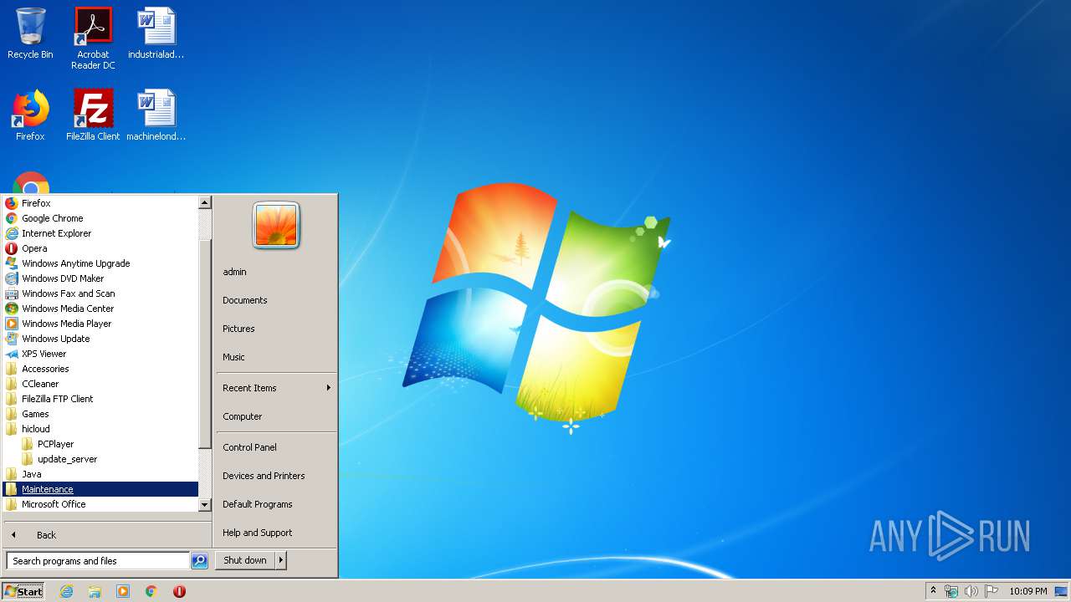Open machinelond Word document on desktop
Screen dimensions: 1071x602
[x=156, y=115]
